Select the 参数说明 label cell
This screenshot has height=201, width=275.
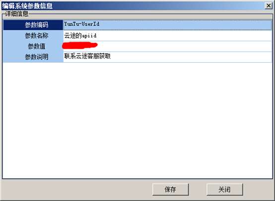coord(33,57)
